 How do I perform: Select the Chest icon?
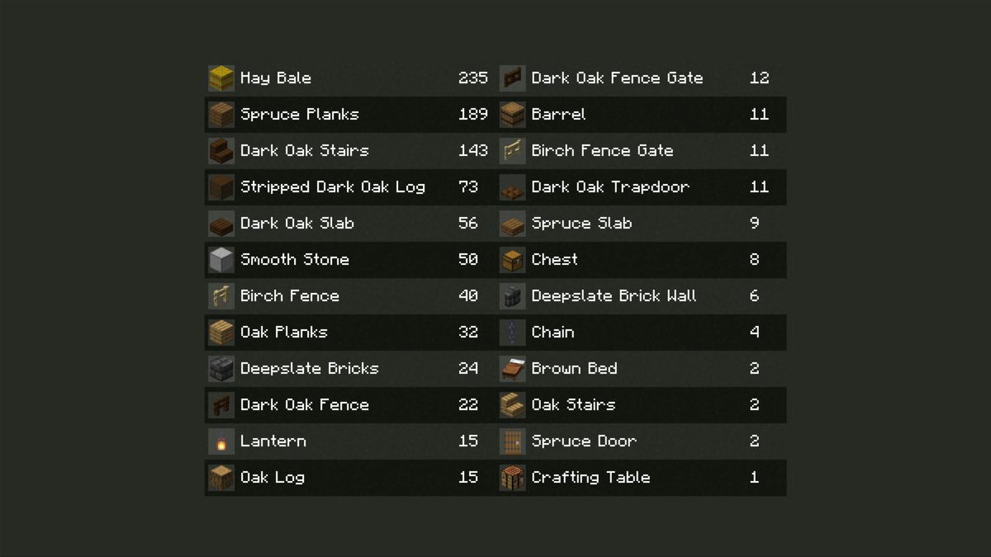click(x=513, y=260)
